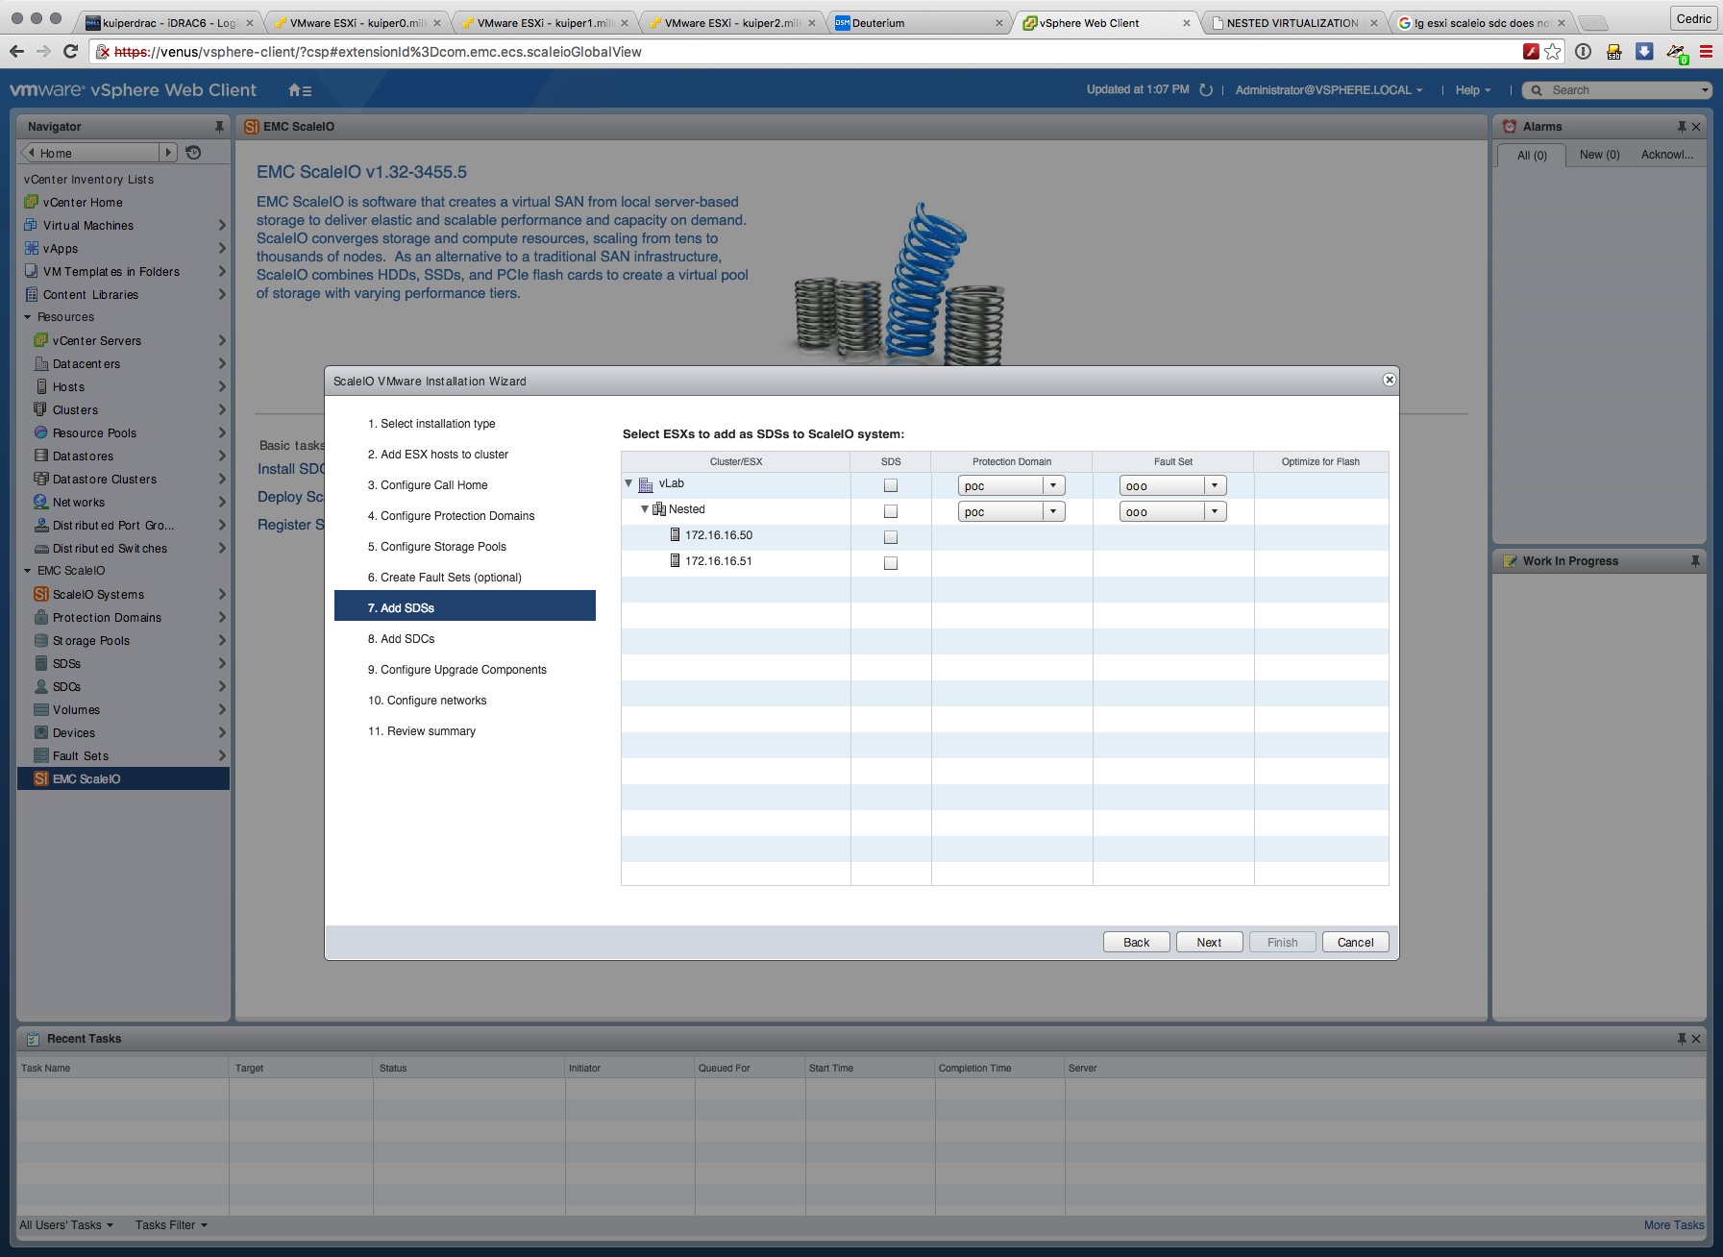Open Protection Domain dropdown for vLab
1723x1257 pixels.
pyautogui.click(x=1053, y=485)
